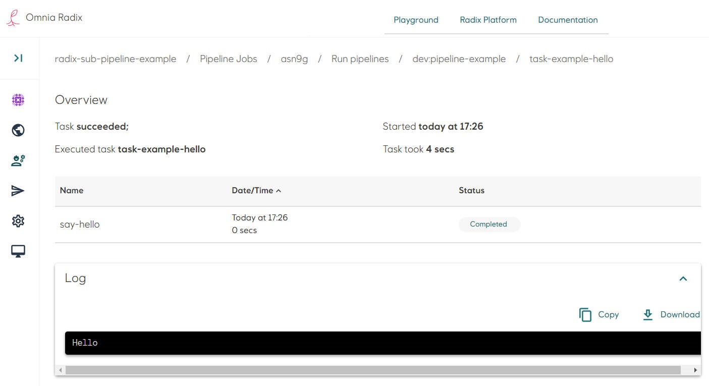Switch to the Radix Platform tab
The image size is (709, 386).
point(488,20)
